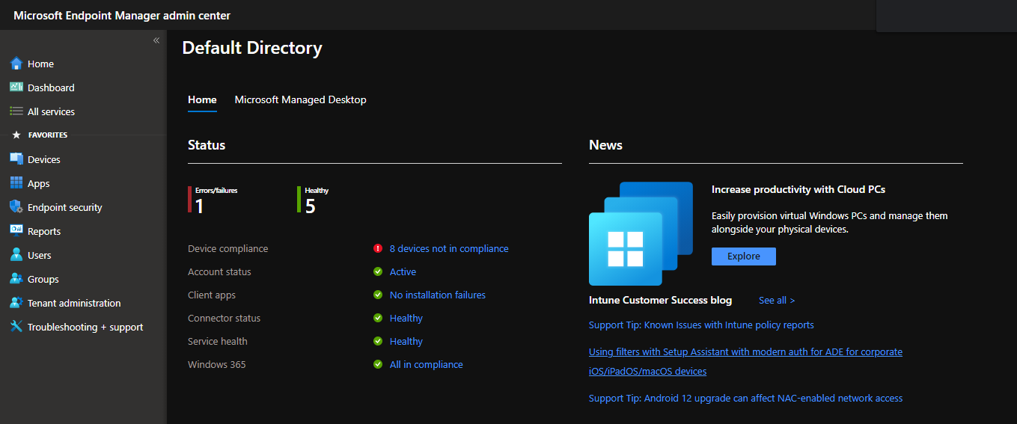The height and width of the screenshot is (424, 1017).
Task: Open Android 12 upgrade NAC support tip
Action: pyautogui.click(x=745, y=398)
